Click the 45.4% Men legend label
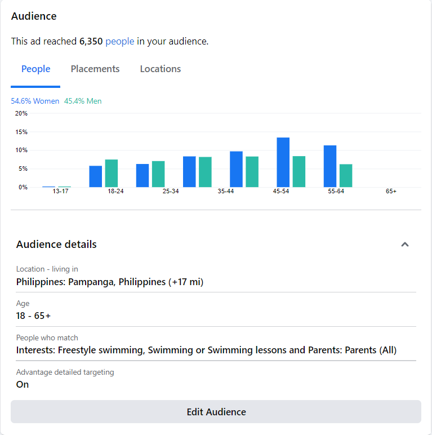Viewport: 432px width, 435px height. tap(83, 101)
